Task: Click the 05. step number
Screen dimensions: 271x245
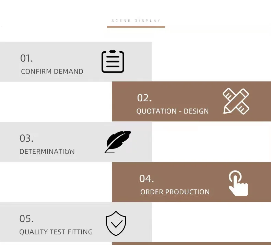Action: (26, 219)
